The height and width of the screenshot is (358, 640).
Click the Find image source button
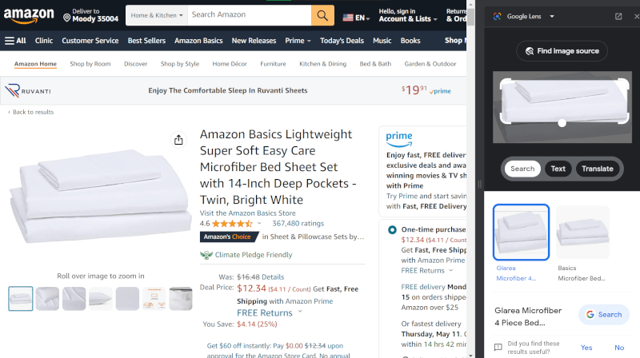[x=562, y=51]
